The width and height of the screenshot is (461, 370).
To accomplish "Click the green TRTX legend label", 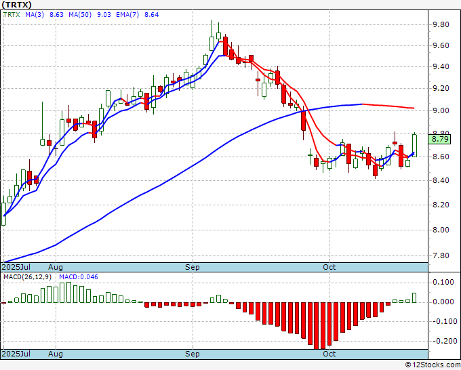I will click(x=12, y=15).
